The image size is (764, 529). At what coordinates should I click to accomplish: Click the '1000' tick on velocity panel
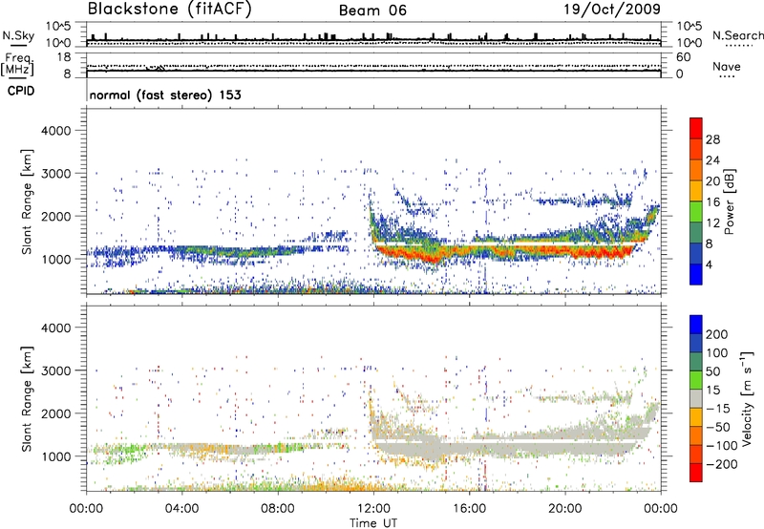coord(55,456)
